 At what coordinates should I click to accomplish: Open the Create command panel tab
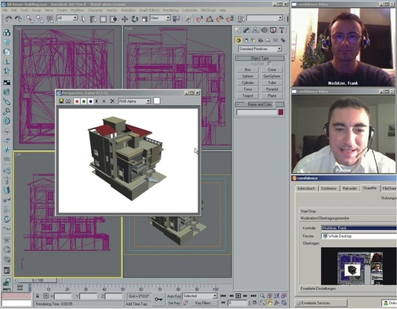coord(237,30)
